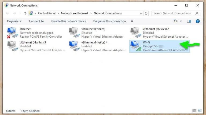Click "Realtek PCIe FE Family Controller" text
The height and width of the screenshot is (115, 206).
pyautogui.click(x=41, y=37)
